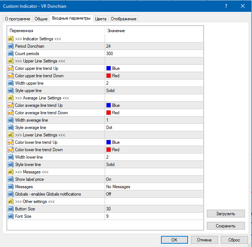Pick the Red swatch for upper line trend Down
The width and height of the screenshot is (252, 247).
point(109,76)
